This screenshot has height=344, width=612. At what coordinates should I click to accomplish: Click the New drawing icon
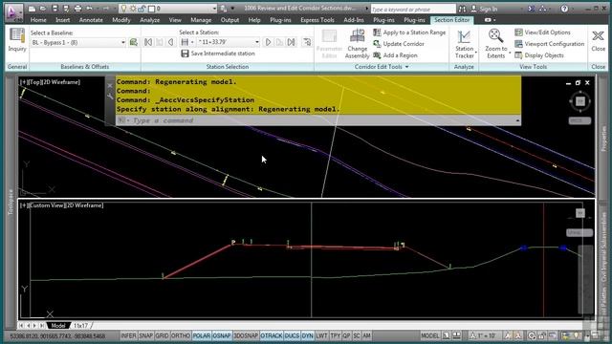32,9
